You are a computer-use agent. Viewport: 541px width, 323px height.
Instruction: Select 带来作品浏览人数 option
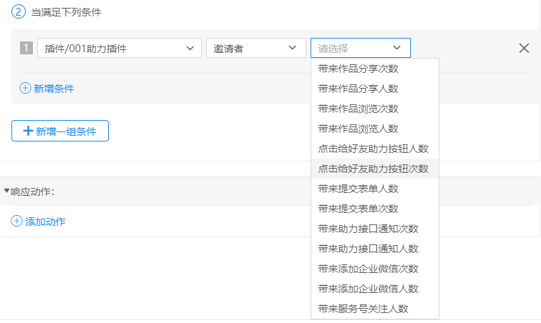(x=375, y=129)
